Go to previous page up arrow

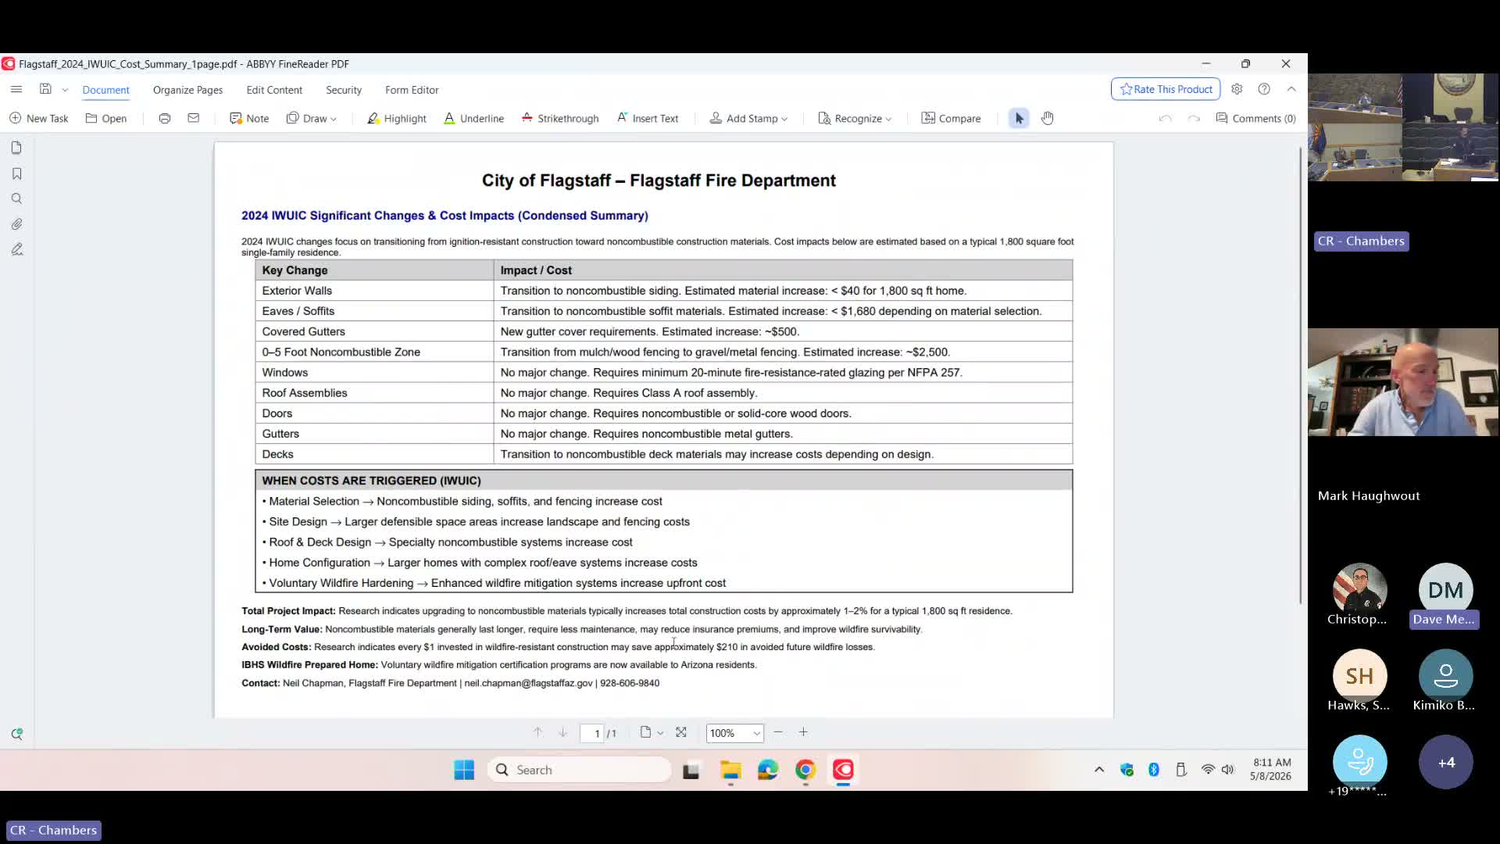[x=537, y=733]
